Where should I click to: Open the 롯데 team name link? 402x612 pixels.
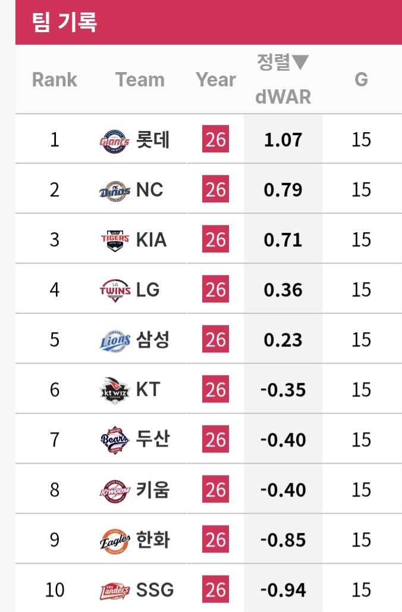[x=153, y=140]
